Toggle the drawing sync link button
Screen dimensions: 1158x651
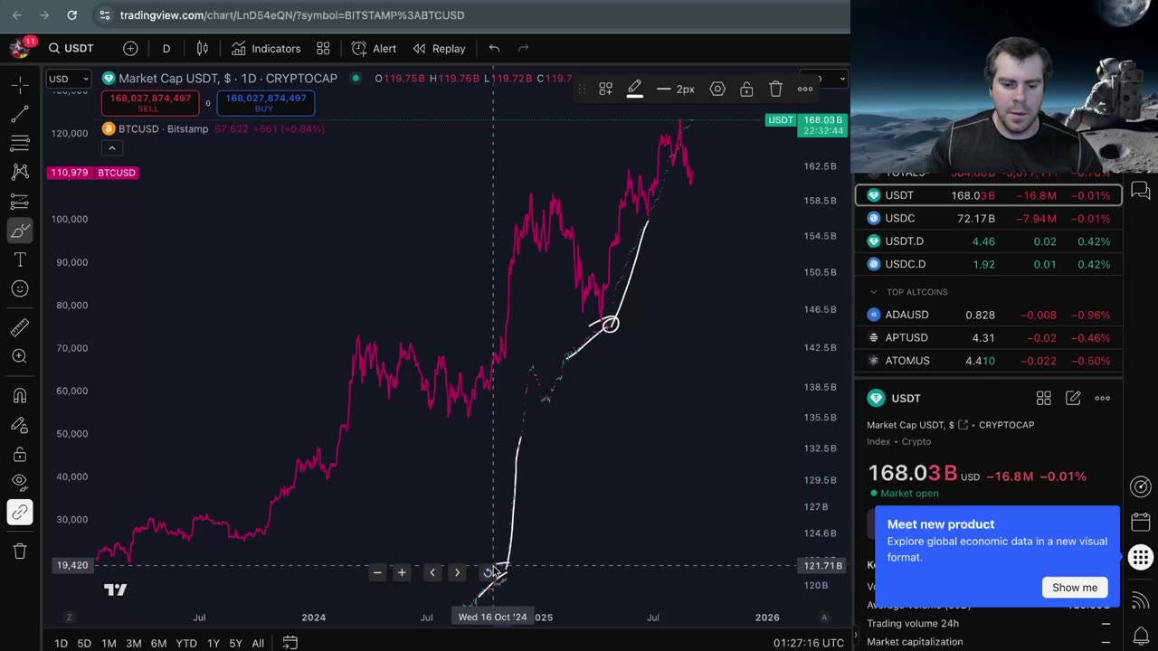[x=20, y=512]
